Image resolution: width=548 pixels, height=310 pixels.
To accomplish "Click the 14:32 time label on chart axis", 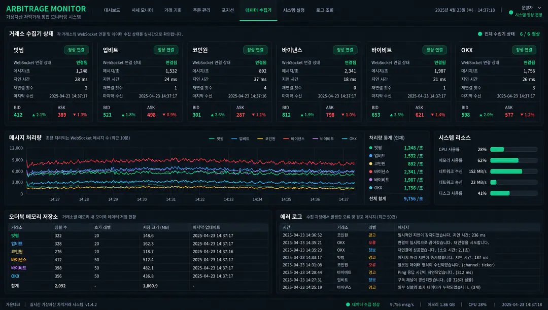I will pos(199,199).
